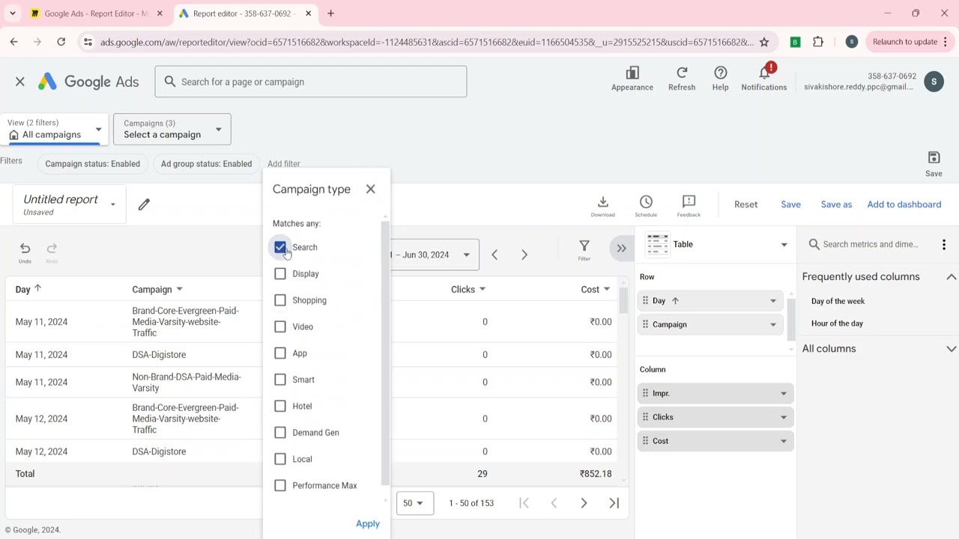This screenshot has width=959, height=539.
Task: Click the Add filter link
Action: tap(284, 164)
